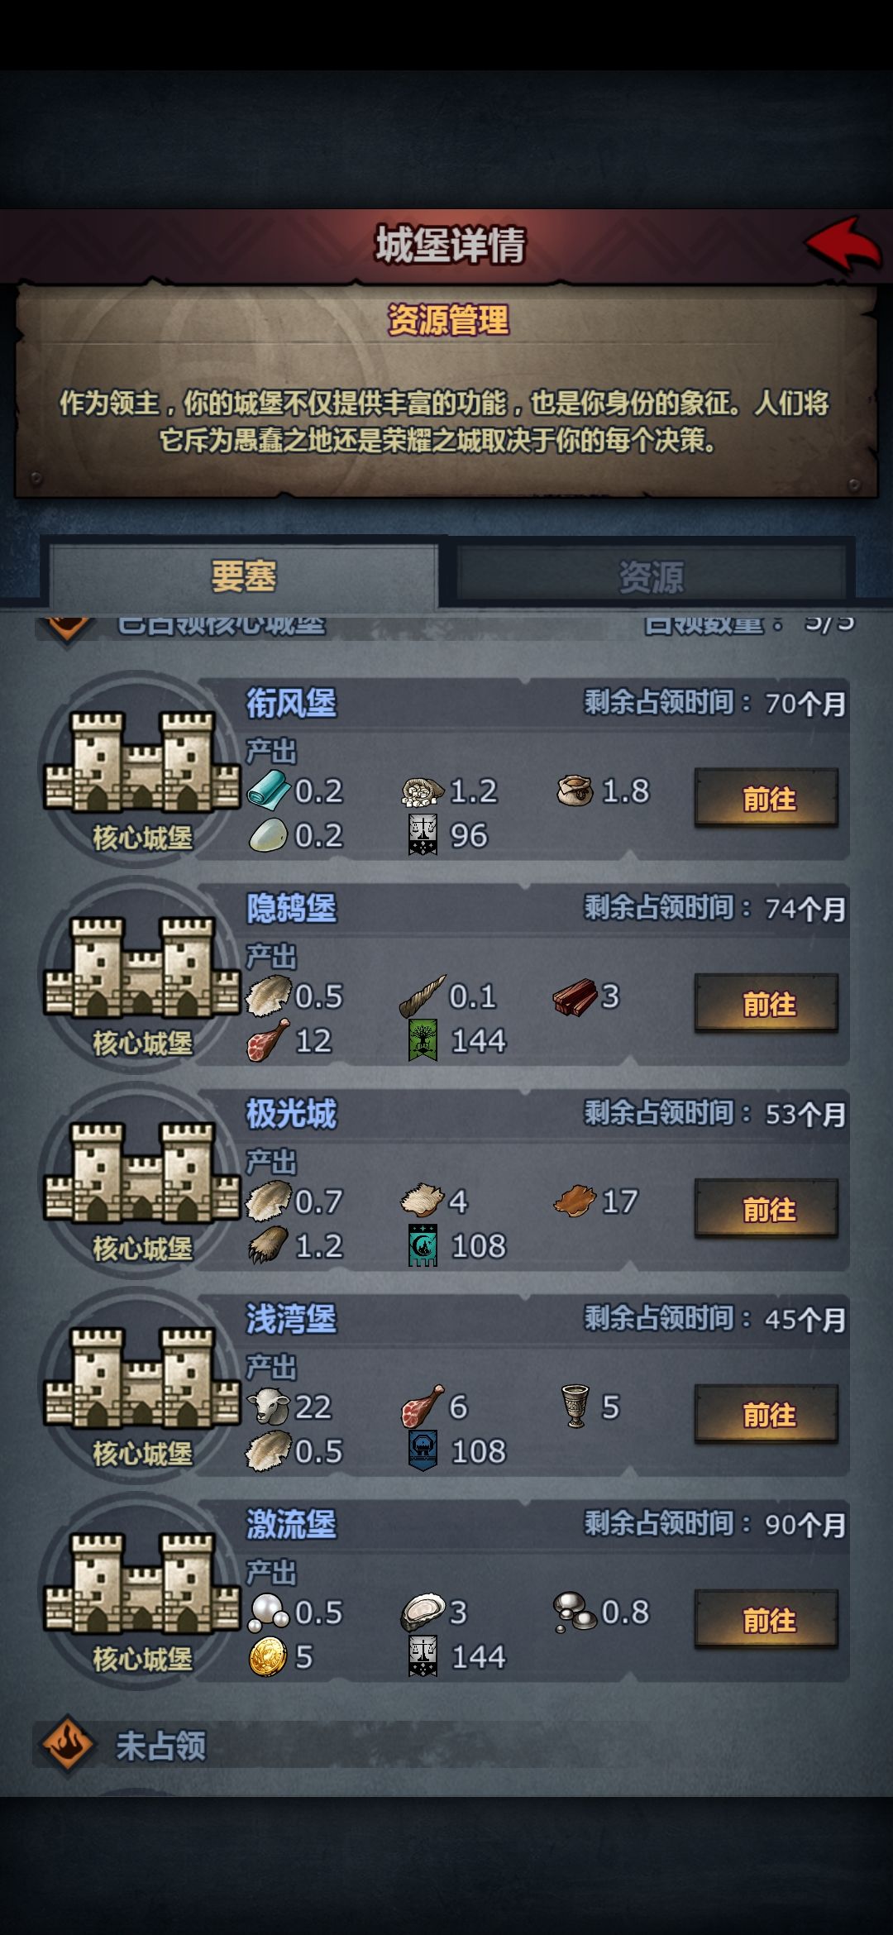Select the 要塞 tab

[243, 576]
